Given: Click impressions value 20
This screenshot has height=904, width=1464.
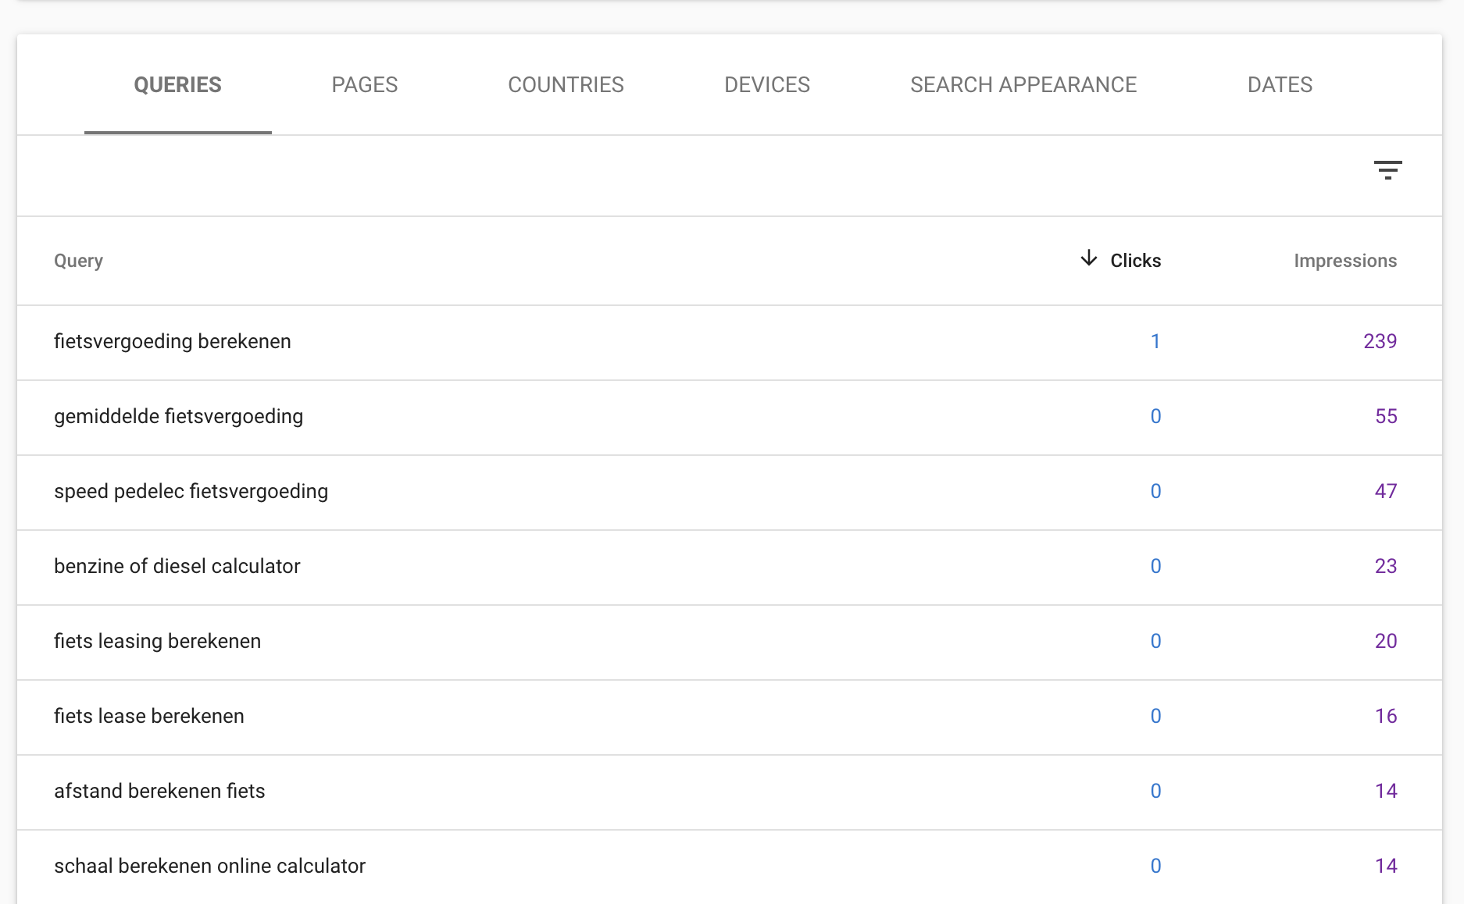Looking at the screenshot, I should [x=1386, y=642].
